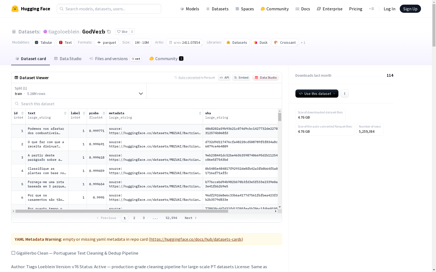Open the Auto-converted to Parquet link

click(196, 78)
